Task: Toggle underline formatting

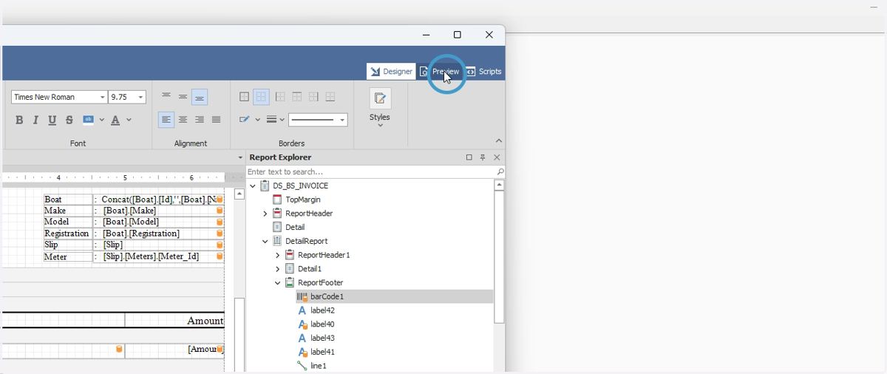Action: [x=52, y=120]
